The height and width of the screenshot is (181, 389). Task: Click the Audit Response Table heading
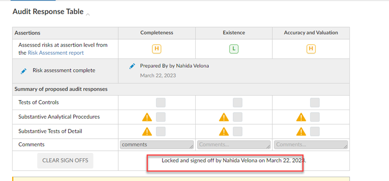click(48, 12)
